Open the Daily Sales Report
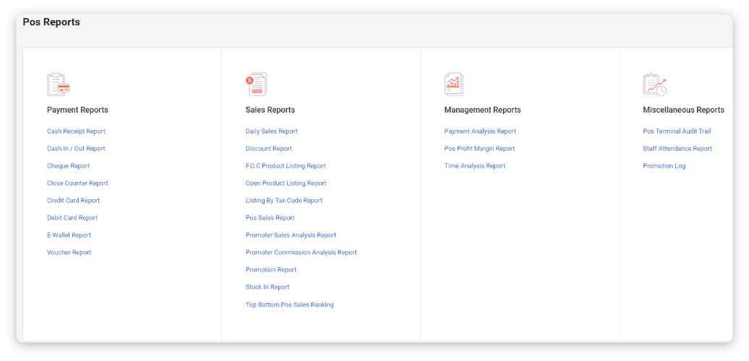The image size is (749, 361). [271, 131]
